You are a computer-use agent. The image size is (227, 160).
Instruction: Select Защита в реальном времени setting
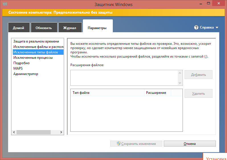click(38, 41)
